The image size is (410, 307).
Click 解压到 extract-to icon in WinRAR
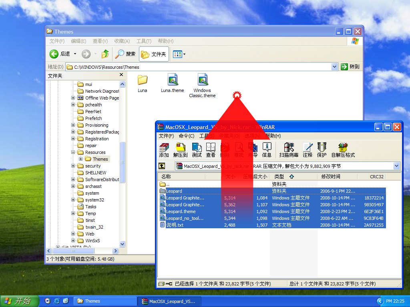tap(181, 150)
